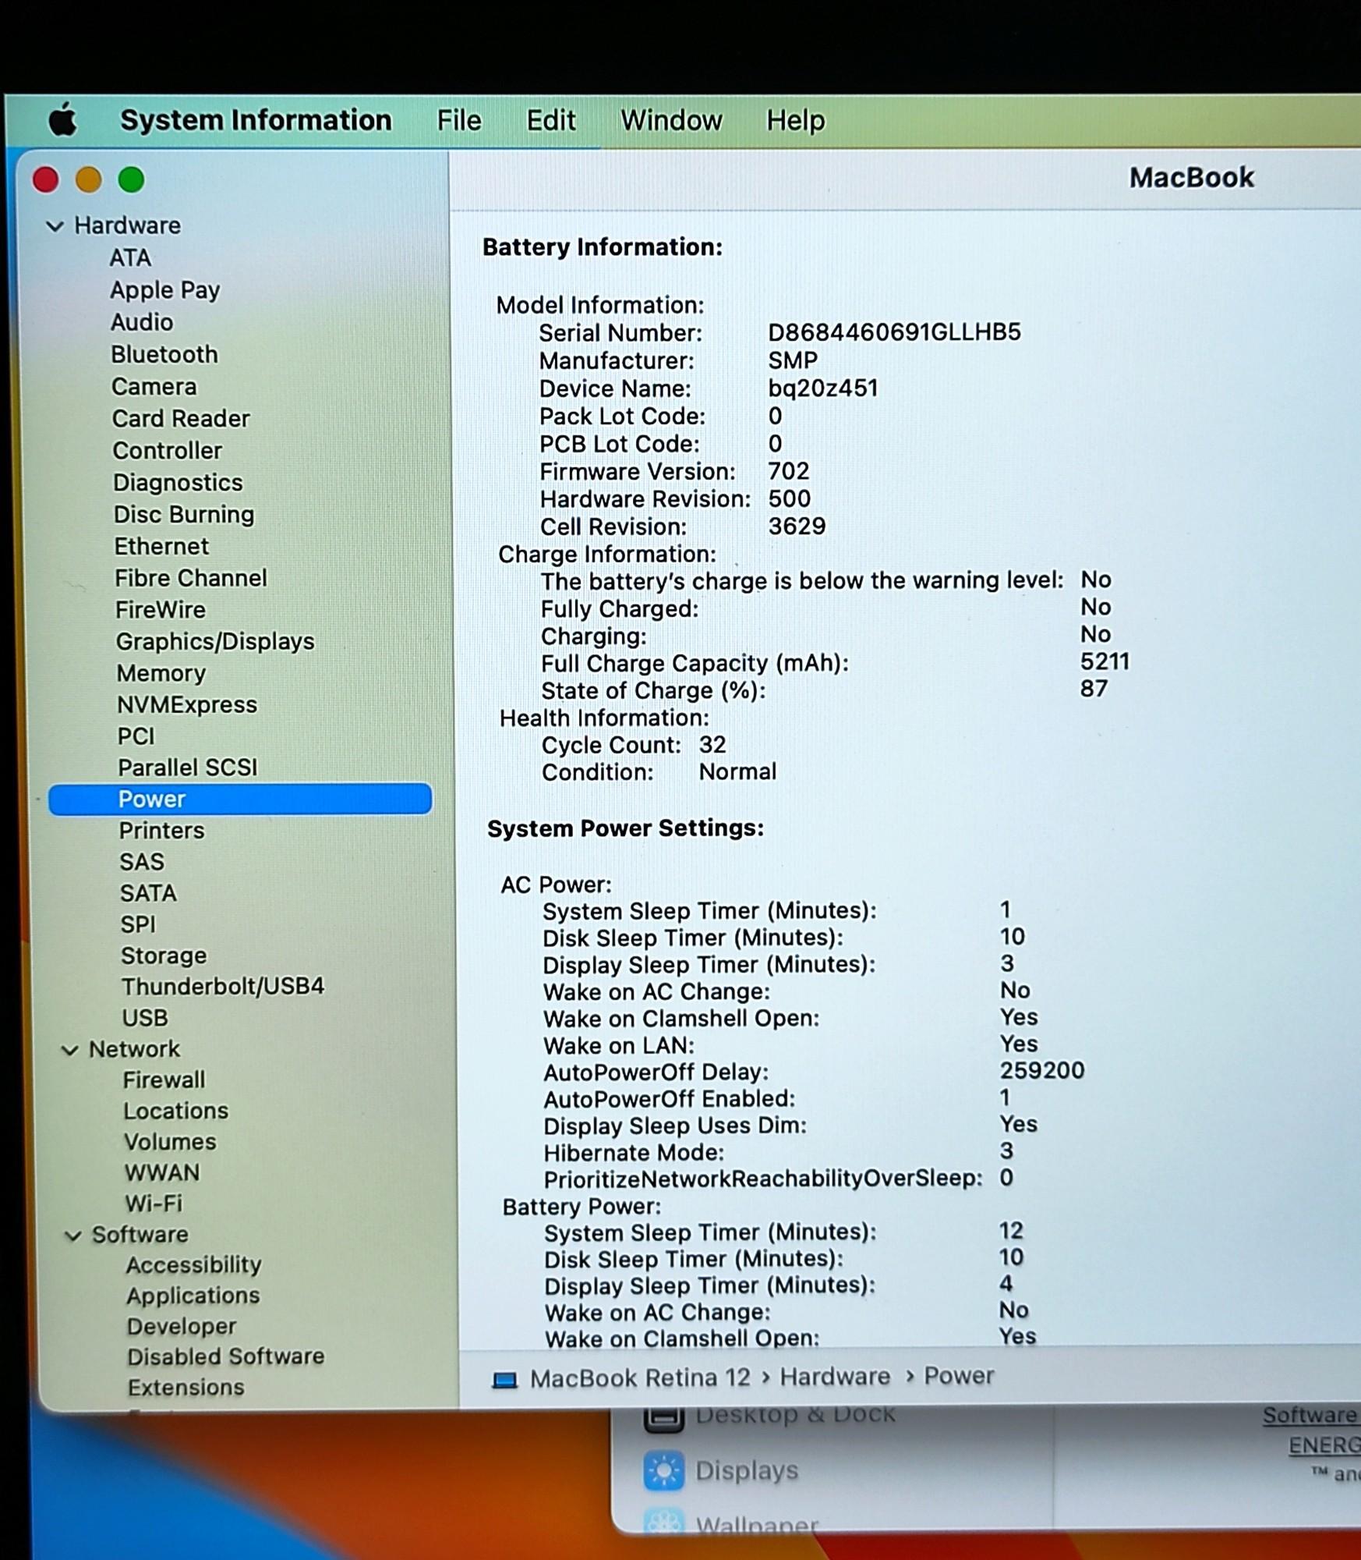1361x1560 pixels.
Task: Select Locations under Network
Action: [x=176, y=1111]
